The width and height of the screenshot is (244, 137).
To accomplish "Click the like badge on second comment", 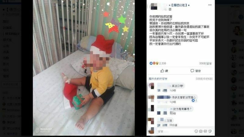I will click(194, 101).
